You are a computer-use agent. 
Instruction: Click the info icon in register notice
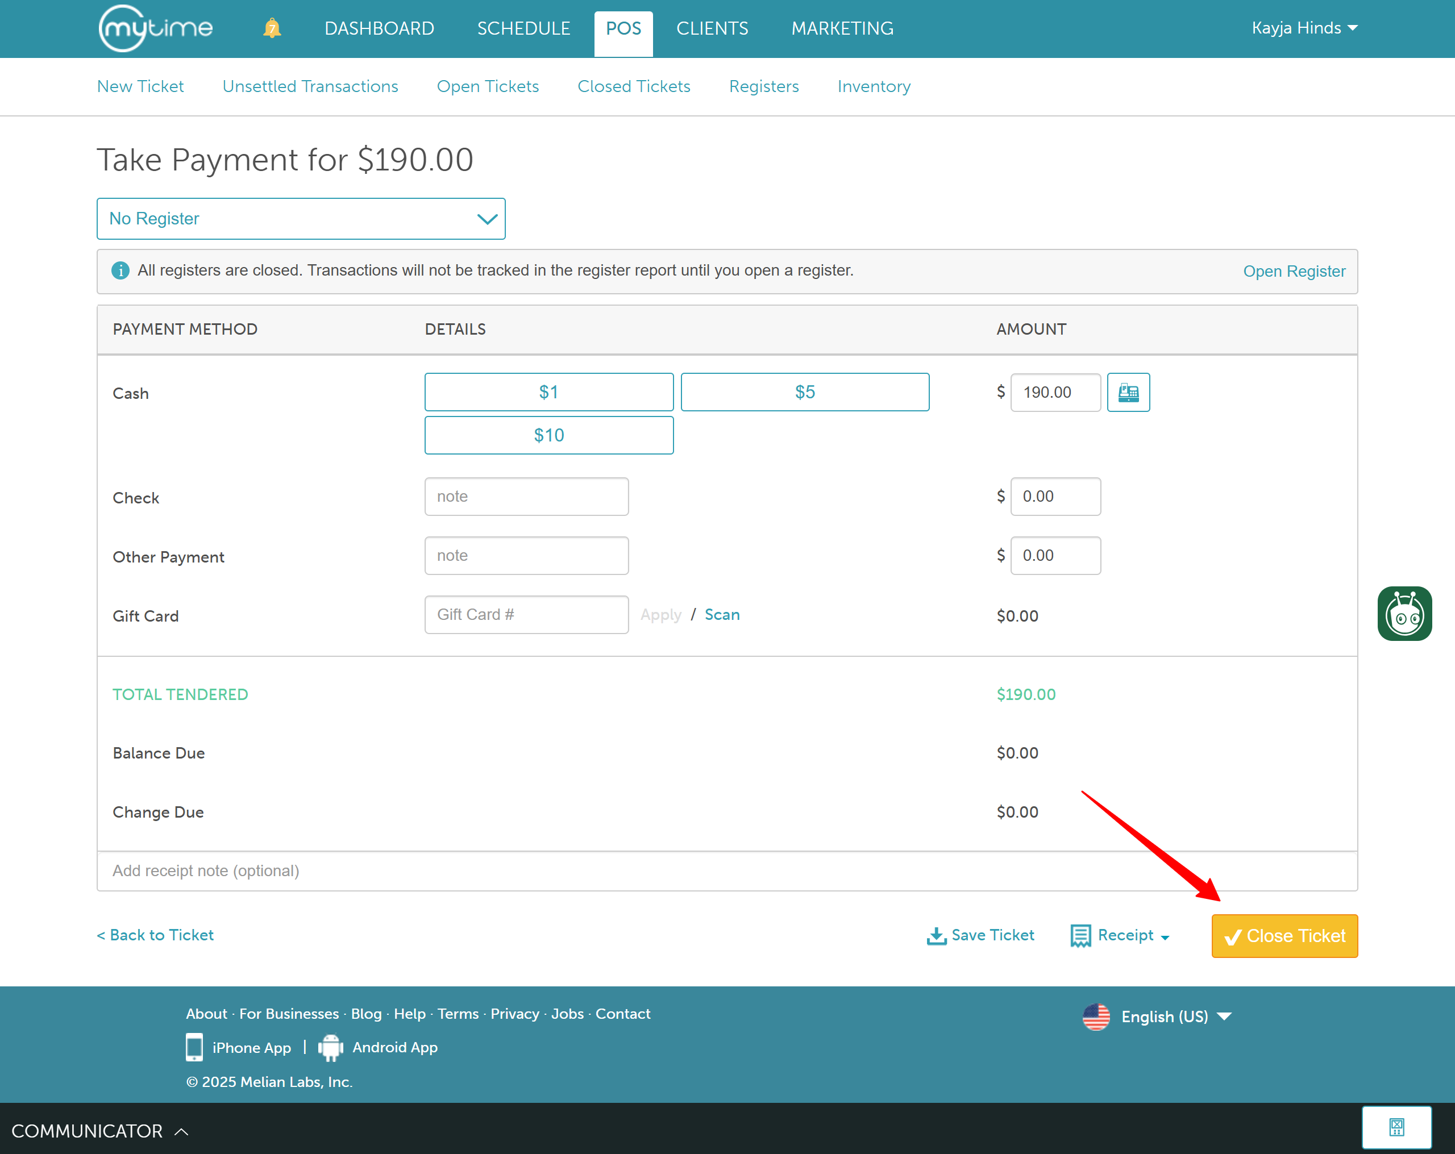pos(120,270)
